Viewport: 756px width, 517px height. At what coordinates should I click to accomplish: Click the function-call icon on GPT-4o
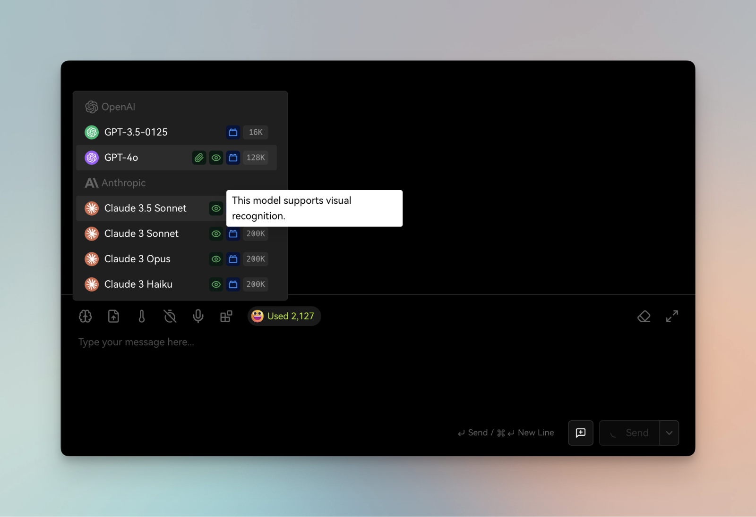coord(233,158)
